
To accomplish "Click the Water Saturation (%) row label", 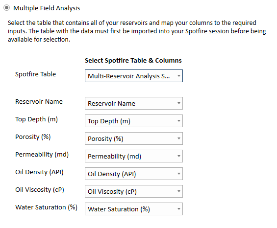I will (x=46, y=207).
